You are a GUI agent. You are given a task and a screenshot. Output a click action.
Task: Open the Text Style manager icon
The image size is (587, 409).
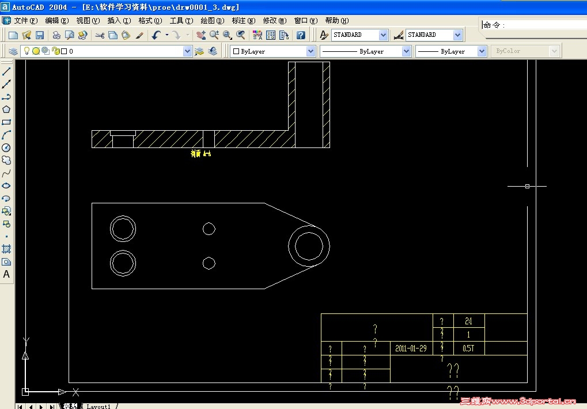tap(324, 35)
